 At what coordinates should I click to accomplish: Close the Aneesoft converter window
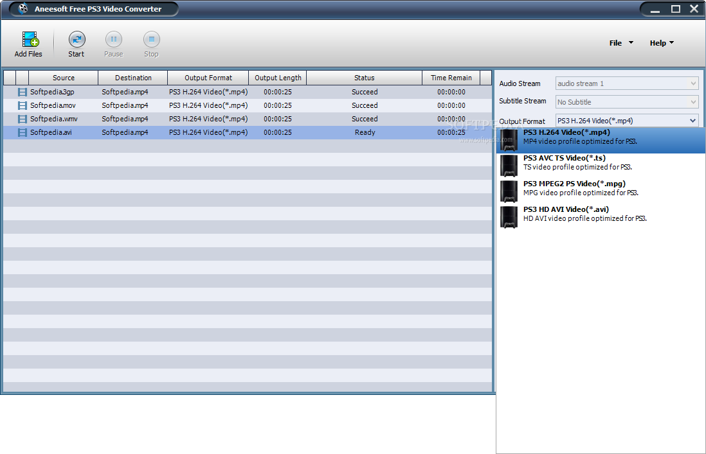(x=694, y=9)
